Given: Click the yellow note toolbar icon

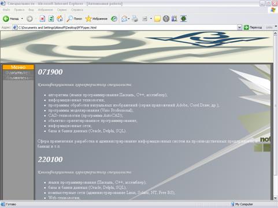Looking at the screenshot, I should [x=157, y=18].
